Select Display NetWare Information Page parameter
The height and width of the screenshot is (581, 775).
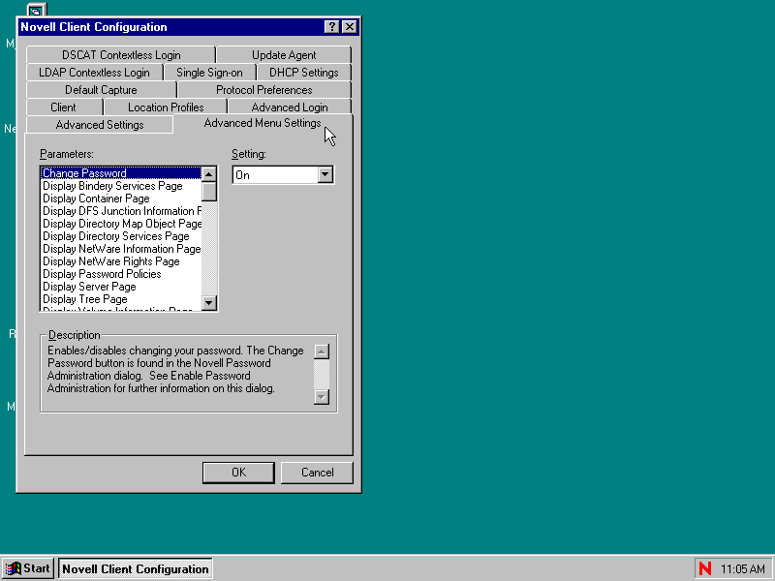click(x=121, y=249)
